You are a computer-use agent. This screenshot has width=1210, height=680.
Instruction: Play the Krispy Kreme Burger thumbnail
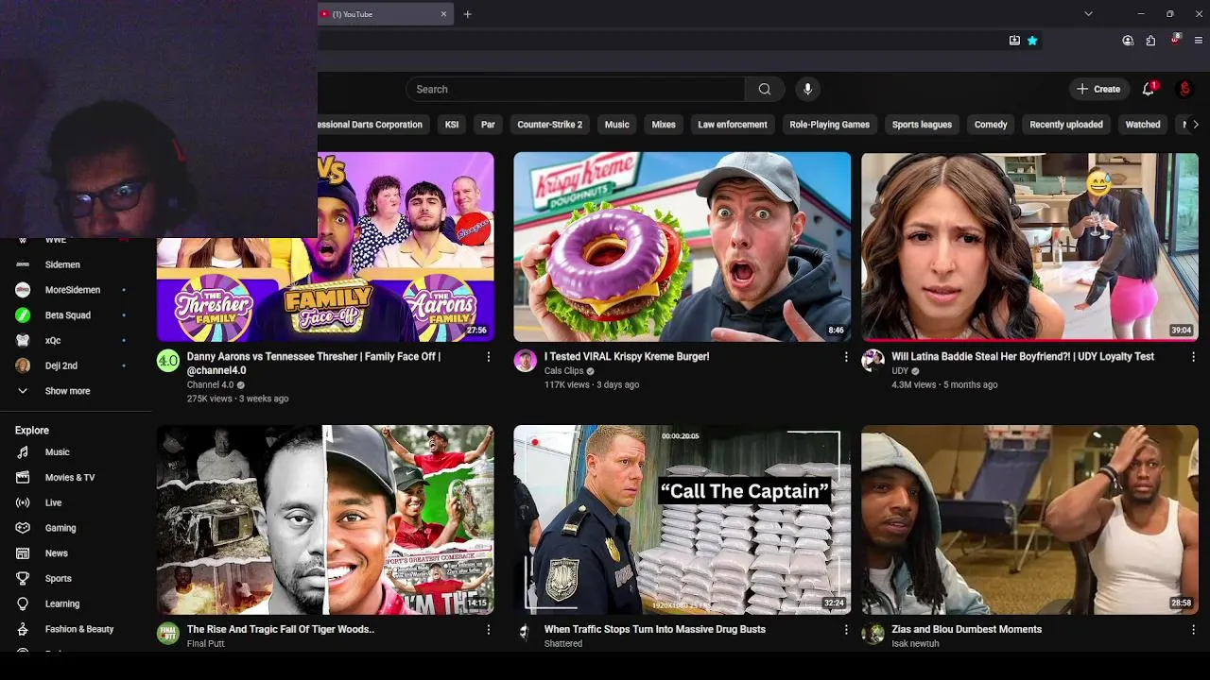[682, 246]
